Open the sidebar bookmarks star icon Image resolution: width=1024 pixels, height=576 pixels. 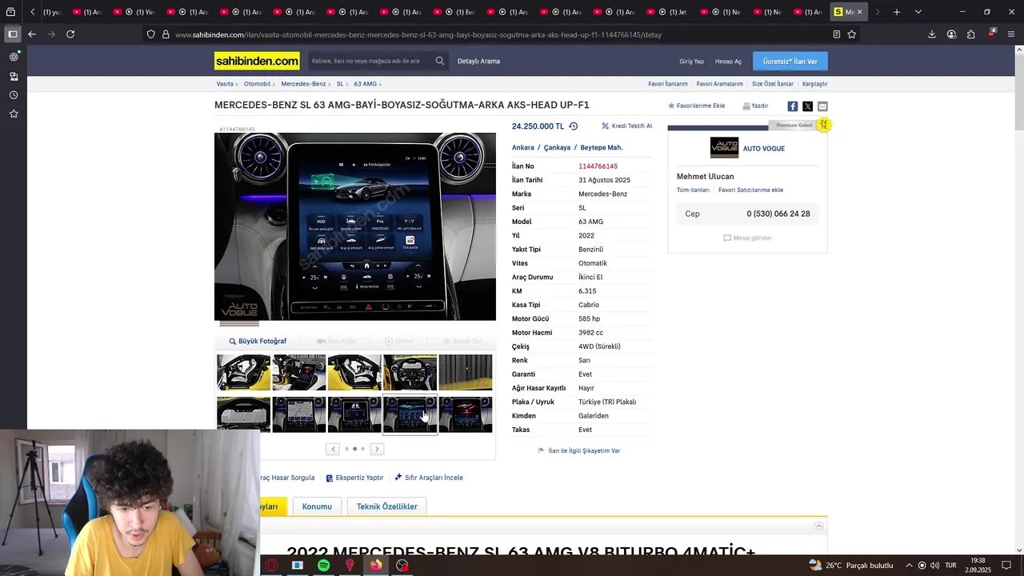14,114
